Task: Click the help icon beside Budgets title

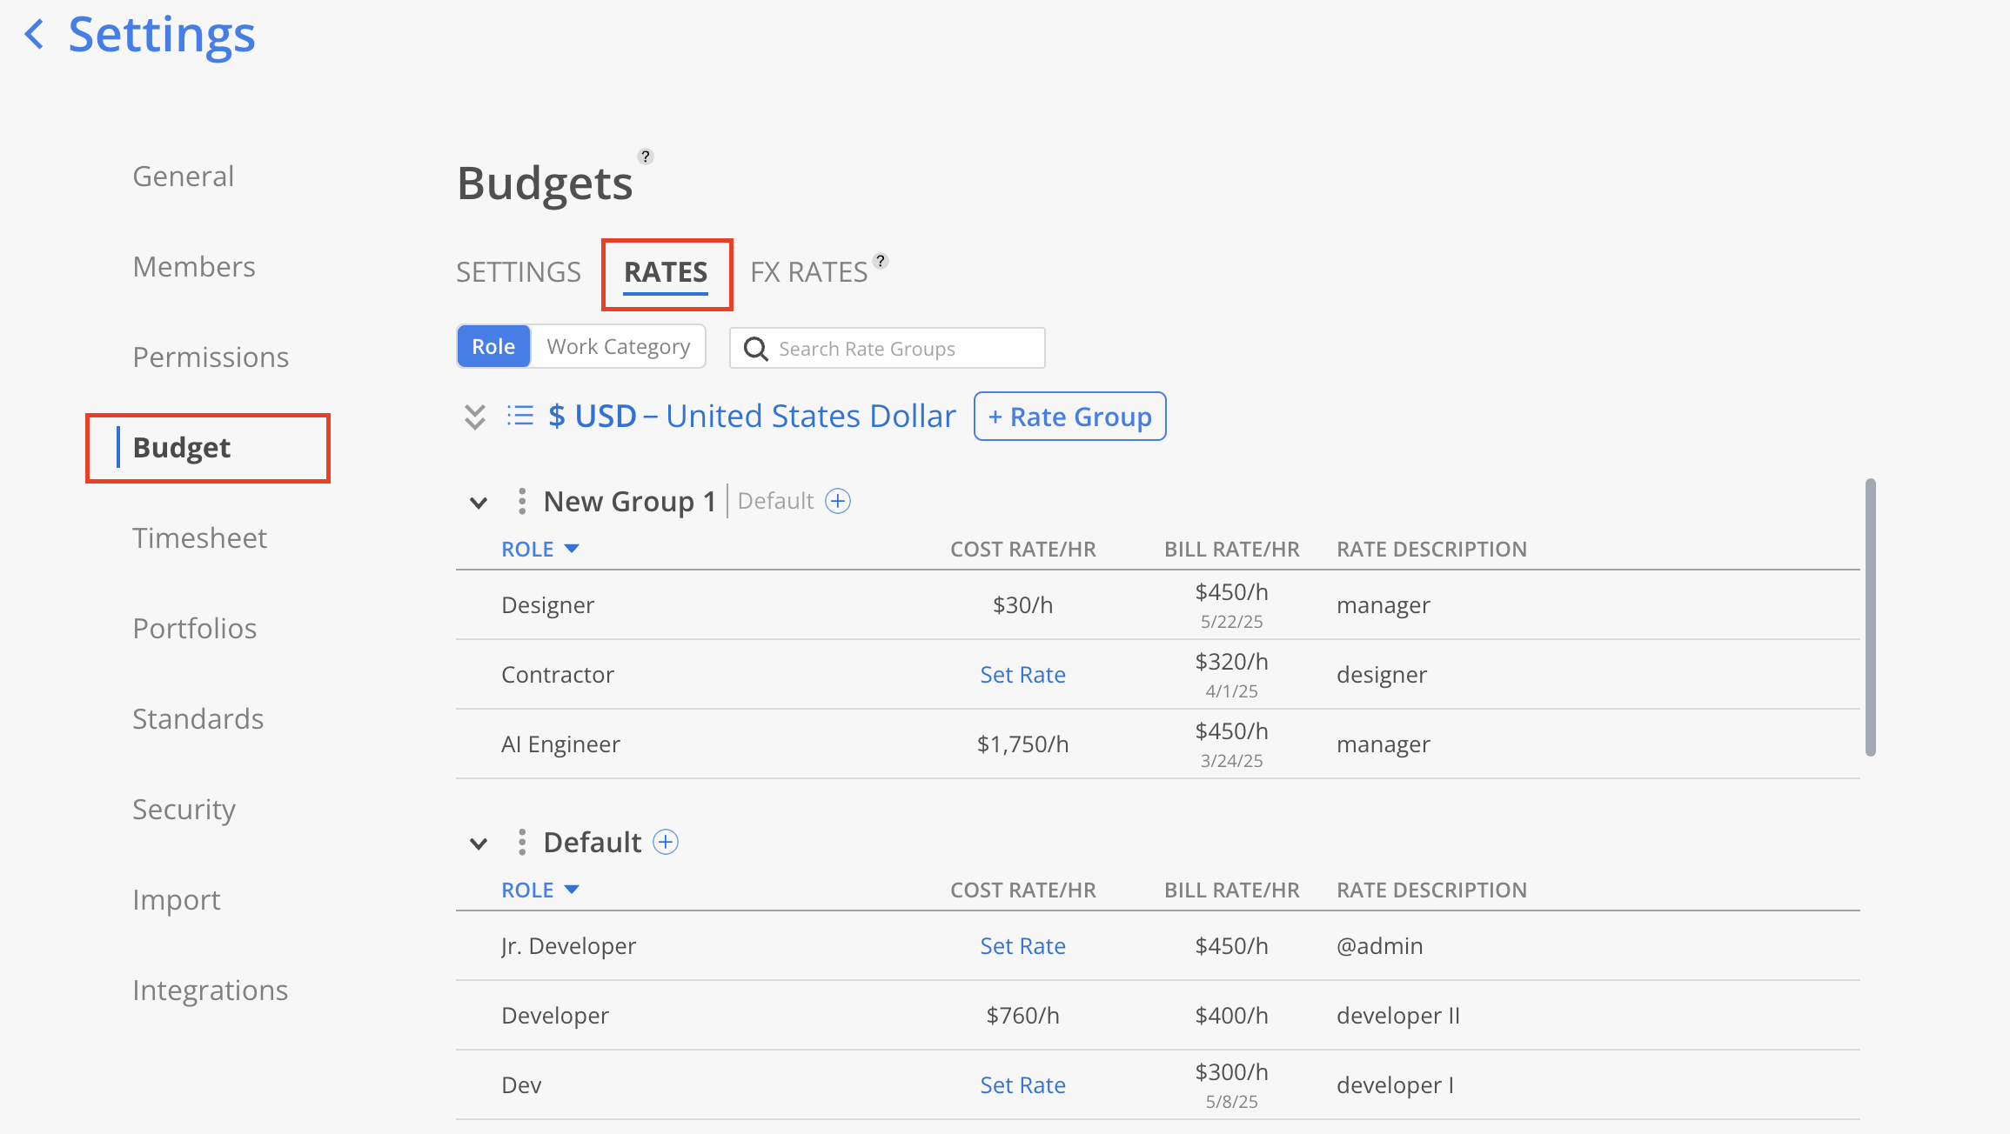Action: click(x=645, y=157)
